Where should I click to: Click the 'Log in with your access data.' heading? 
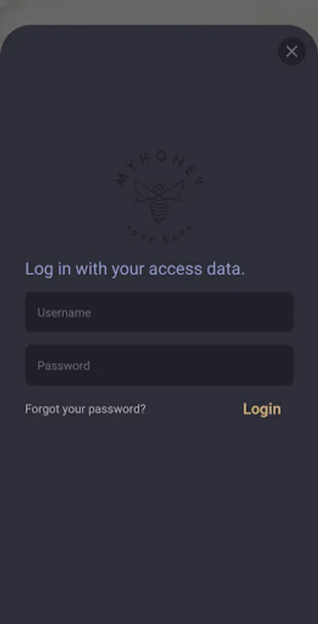pos(135,269)
